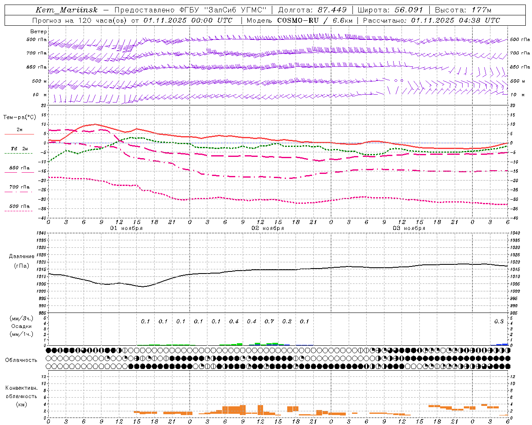The width and height of the screenshot is (532, 425).
Task: Click the dotted pink legend line under 500 гПа
Action: (19, 211)
